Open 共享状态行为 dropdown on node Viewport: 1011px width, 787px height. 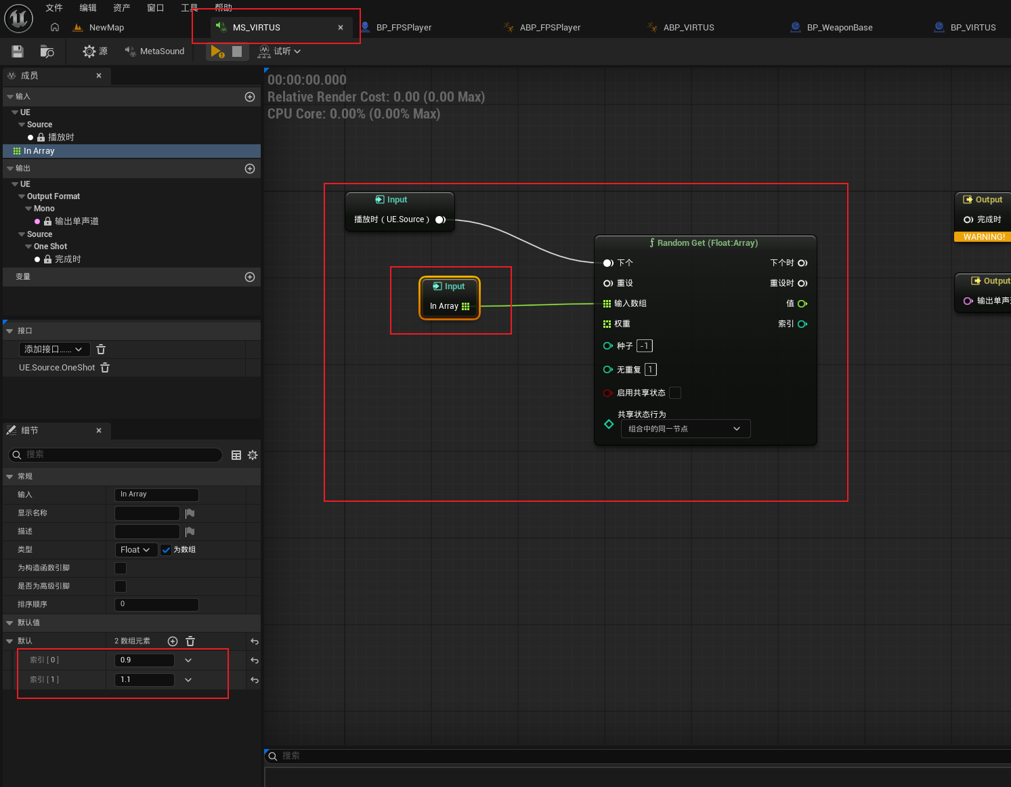(685, 429)
